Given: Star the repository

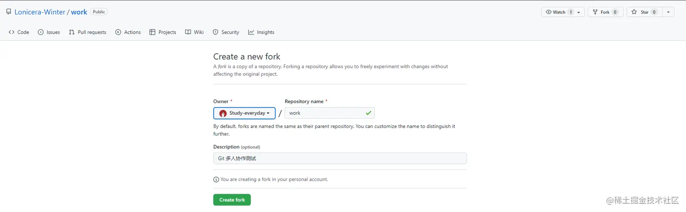Looking at the screenshot, I should pyautogui.click(x=644, y=12).
